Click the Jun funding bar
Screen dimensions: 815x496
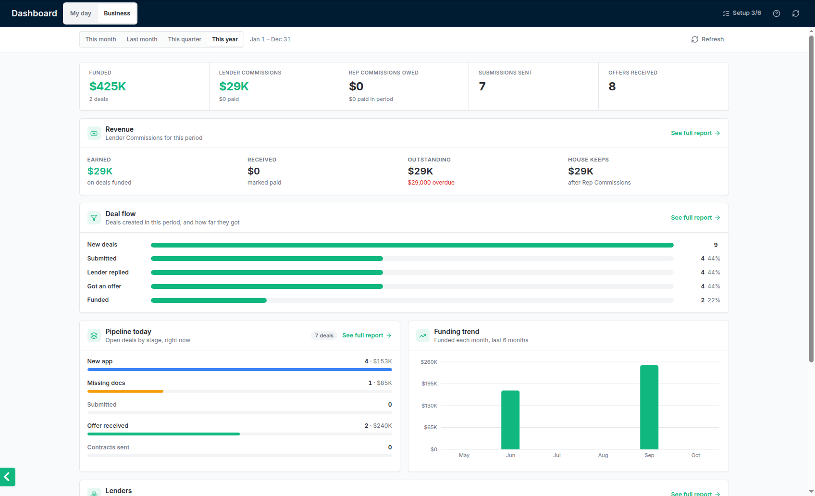point(510,420)
